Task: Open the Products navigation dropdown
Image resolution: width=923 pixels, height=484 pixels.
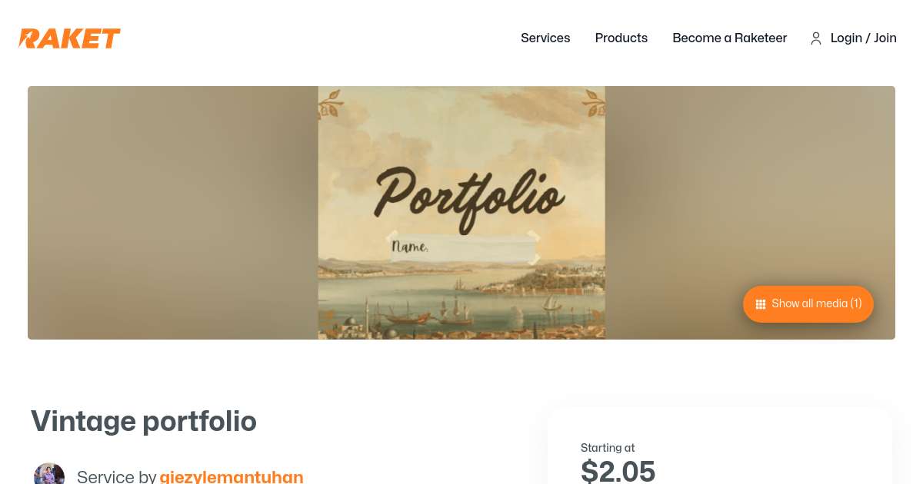Action: point(621,38)
